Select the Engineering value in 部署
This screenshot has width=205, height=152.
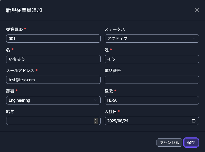tap(19, 100)
